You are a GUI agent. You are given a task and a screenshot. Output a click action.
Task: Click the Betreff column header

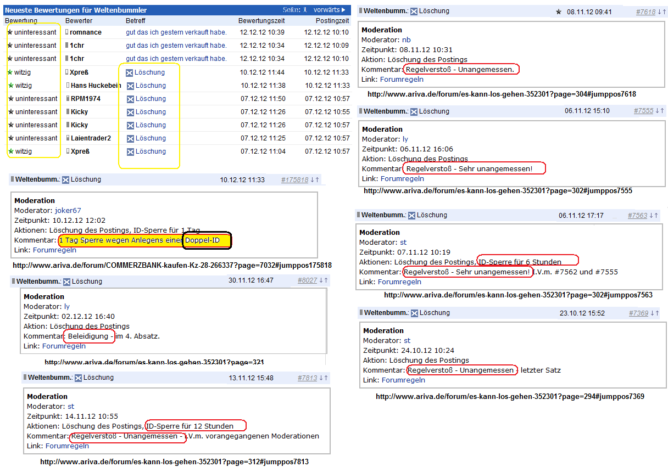click(136, 20)
